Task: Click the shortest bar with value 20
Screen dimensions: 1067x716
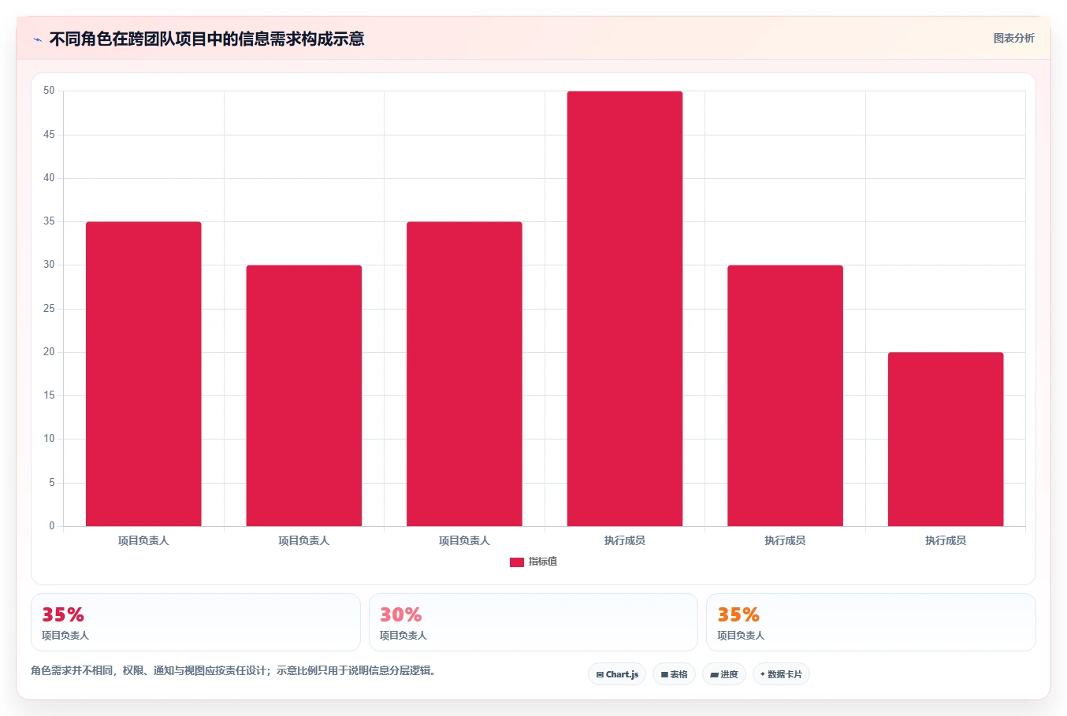Action: (946, 439)
